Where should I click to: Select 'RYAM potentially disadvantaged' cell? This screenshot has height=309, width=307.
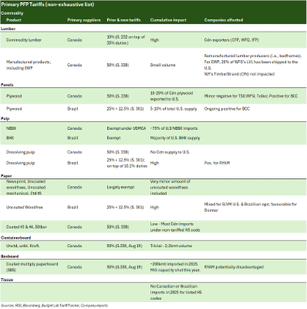click(x=234, y=267)
